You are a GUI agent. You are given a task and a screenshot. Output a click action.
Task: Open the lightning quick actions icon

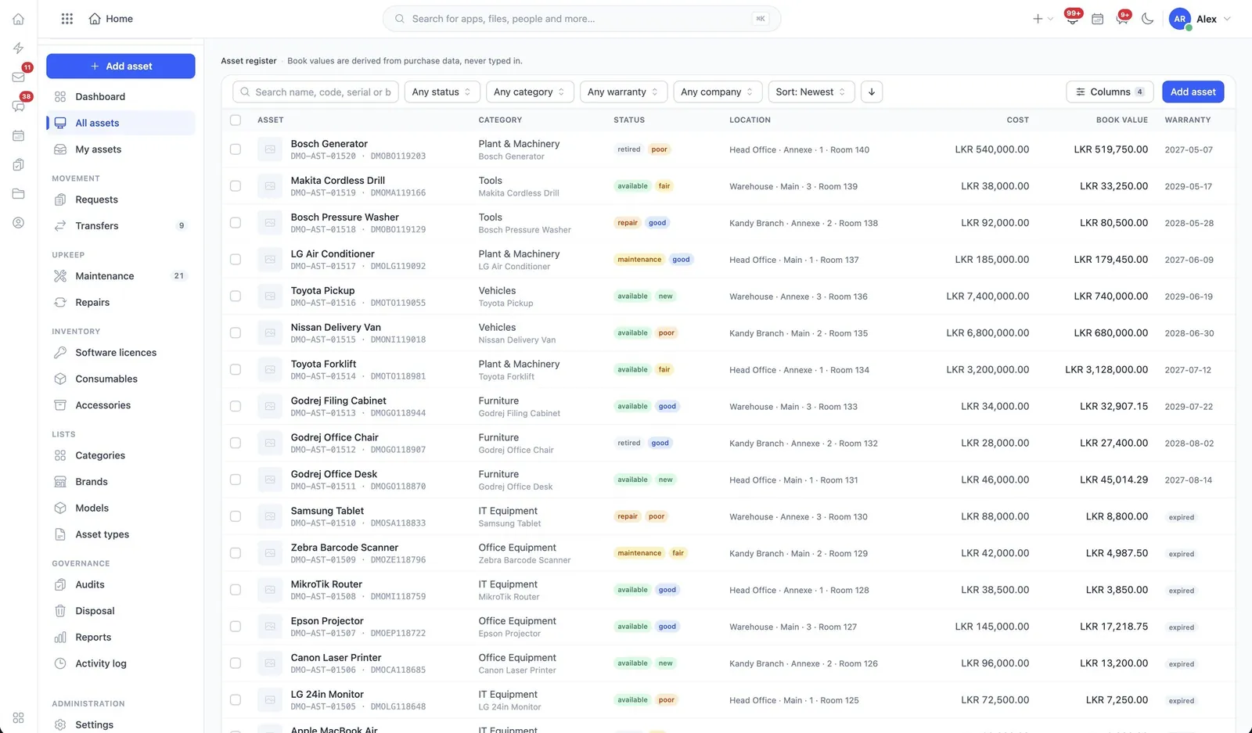[18, 48]
